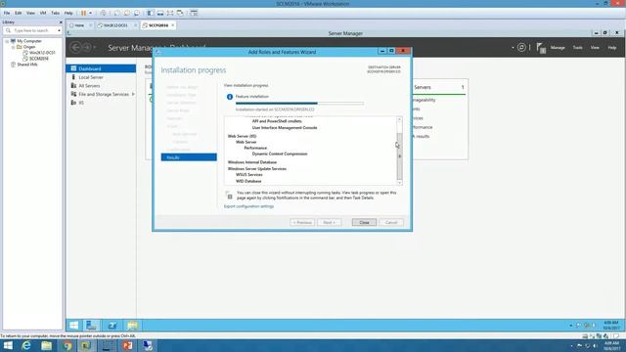Click the console view toolbar icon
This screenshot has height=352, width=626.
(194, 13)
